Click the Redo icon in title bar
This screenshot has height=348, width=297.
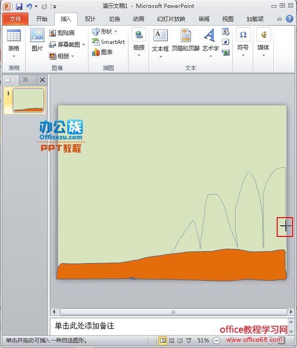45,6
